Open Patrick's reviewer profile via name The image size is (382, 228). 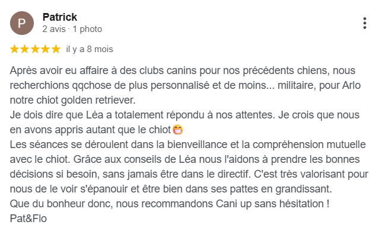coord(60,17)
